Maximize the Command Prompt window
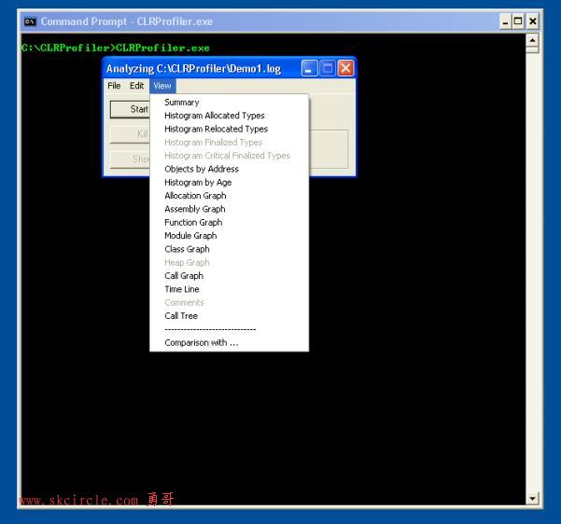Image resolution: width=561 pixels, height=524 pixels. 518,21
